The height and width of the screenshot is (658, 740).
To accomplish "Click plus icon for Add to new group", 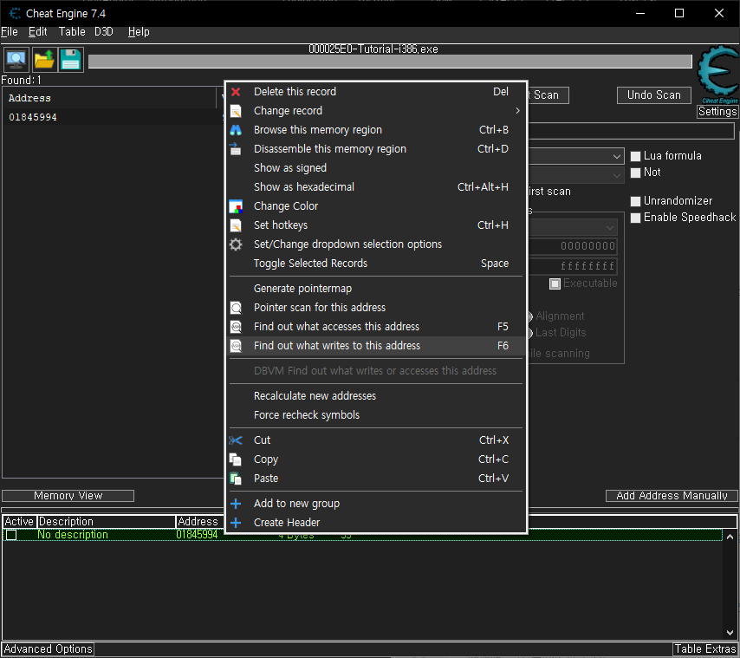I will pos(236,504).
